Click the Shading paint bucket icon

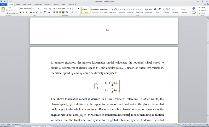click(72, 12)
